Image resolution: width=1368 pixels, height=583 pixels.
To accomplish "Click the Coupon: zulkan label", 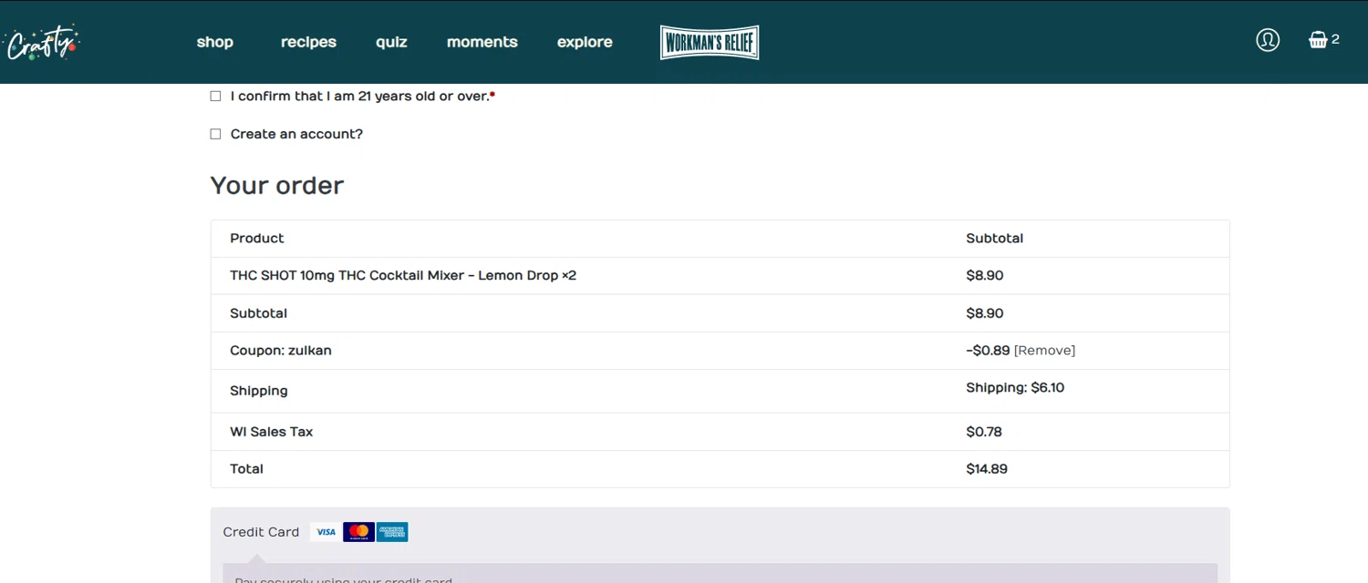I will 281,351.
